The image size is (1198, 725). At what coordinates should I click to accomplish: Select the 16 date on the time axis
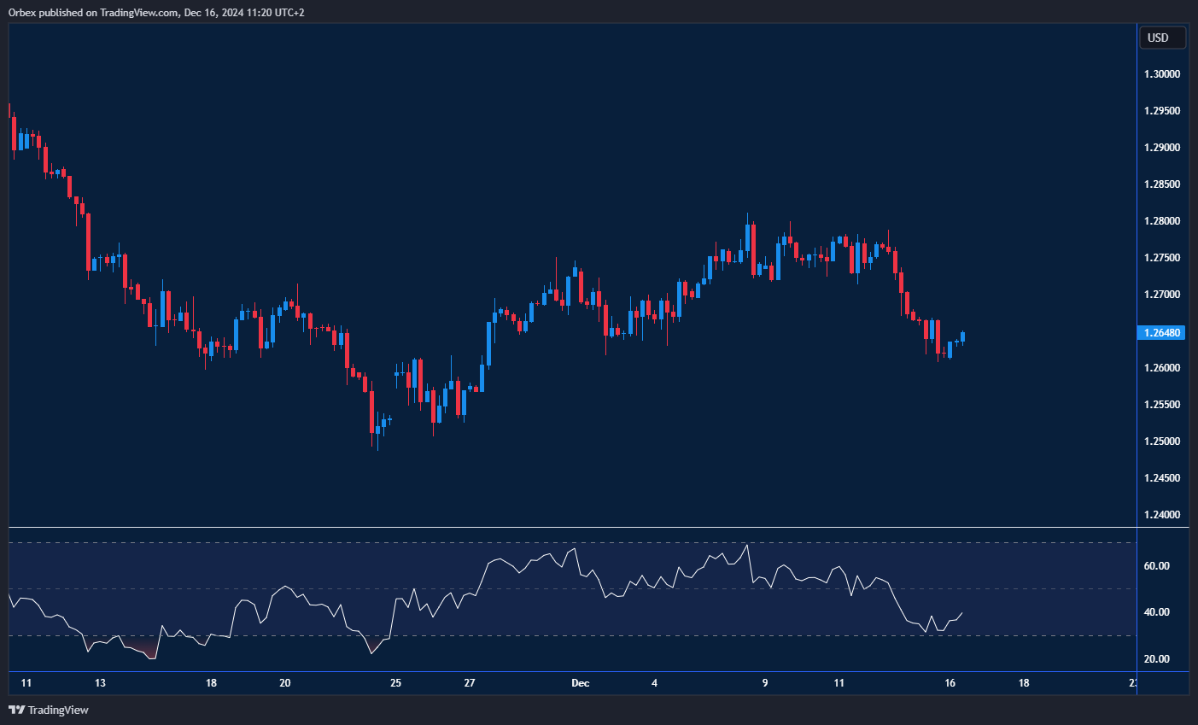click(950, 683)
